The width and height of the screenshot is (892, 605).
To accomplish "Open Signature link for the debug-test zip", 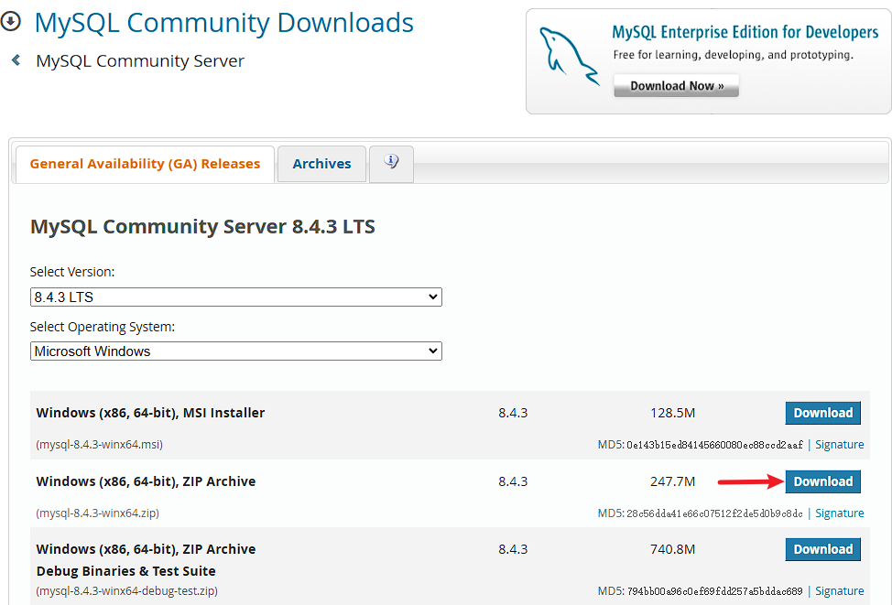I will (x=839, y=591).
